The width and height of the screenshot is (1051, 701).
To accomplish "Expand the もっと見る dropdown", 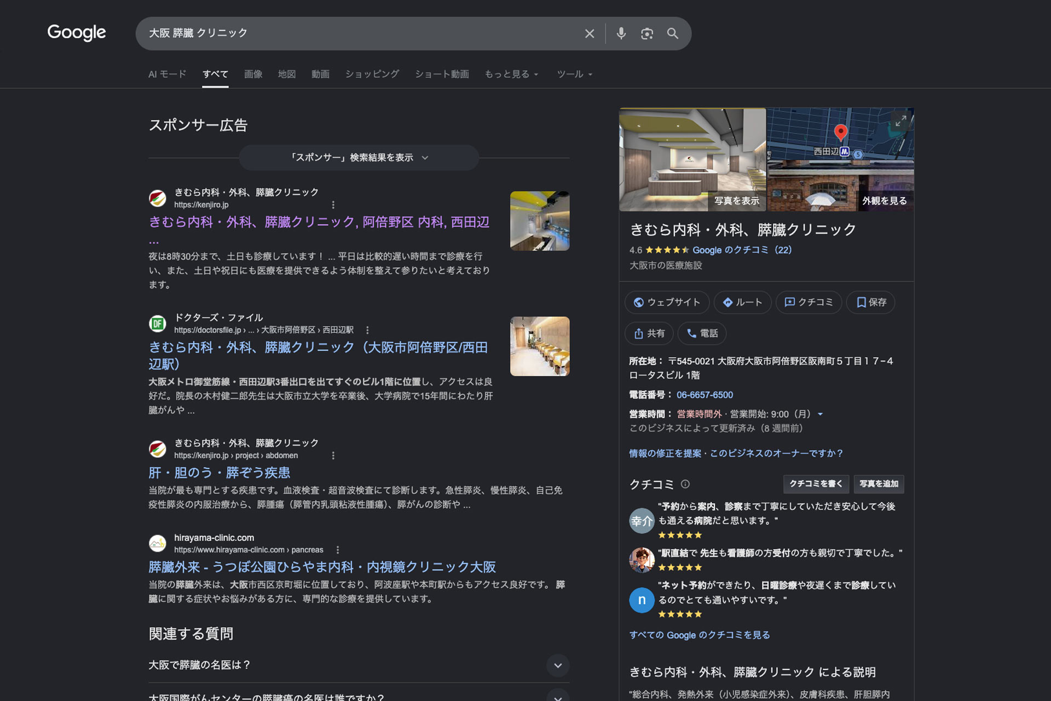I will point(512,74).
